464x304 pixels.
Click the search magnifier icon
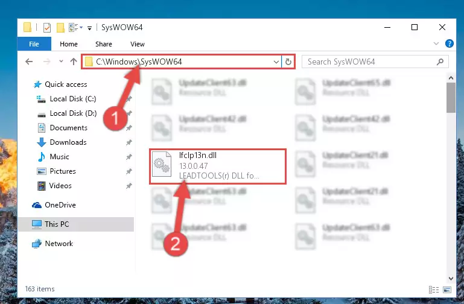tap(440, 62)
